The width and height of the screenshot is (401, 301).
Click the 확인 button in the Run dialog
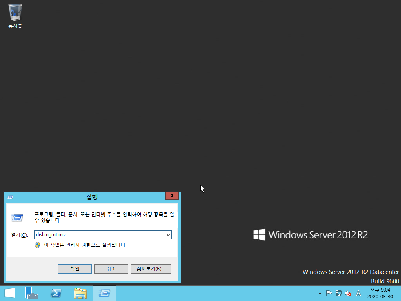pyautogui.click(x=75, y=269)
